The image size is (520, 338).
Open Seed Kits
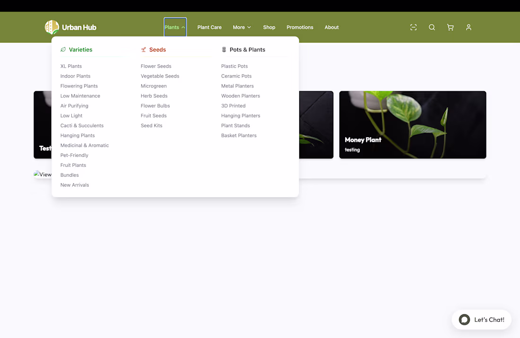(x=152, y=125)
